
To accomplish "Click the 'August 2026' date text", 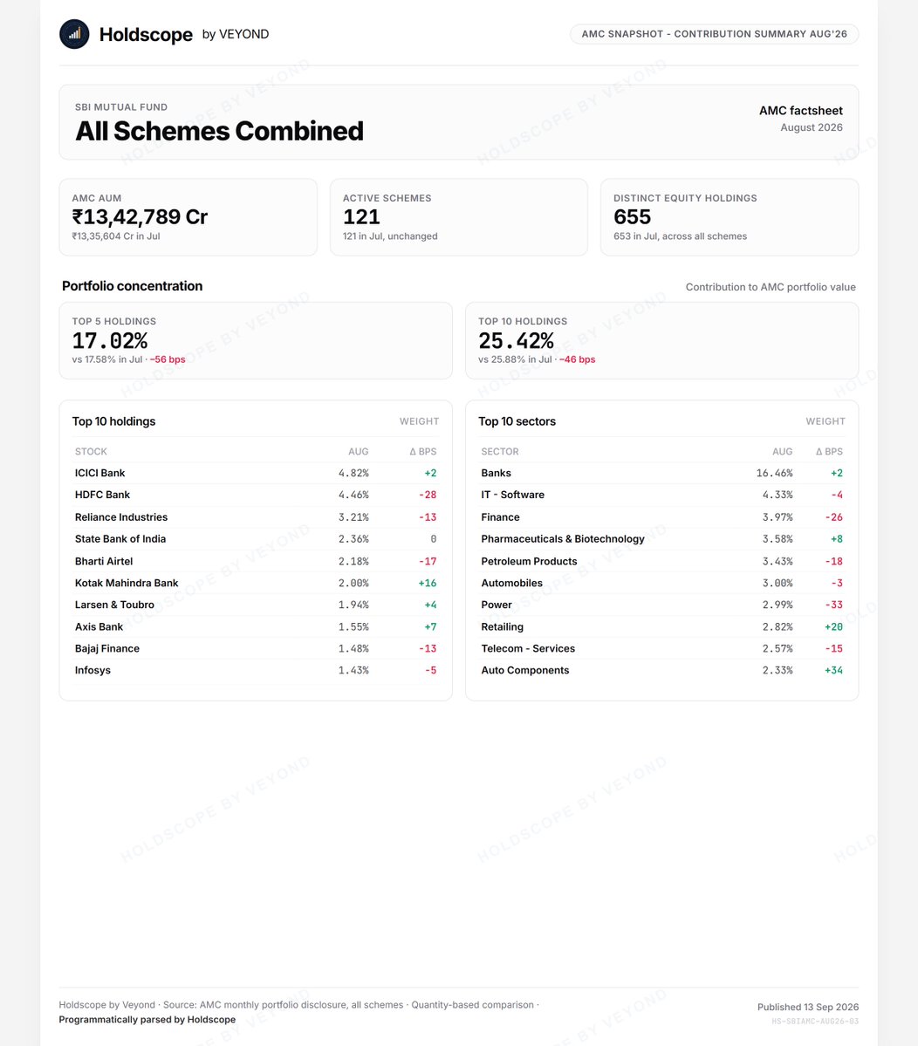I will point(812,127).
